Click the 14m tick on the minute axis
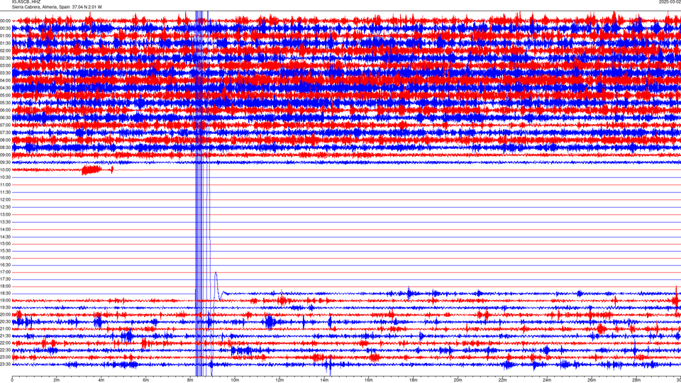 coord(324,380)
